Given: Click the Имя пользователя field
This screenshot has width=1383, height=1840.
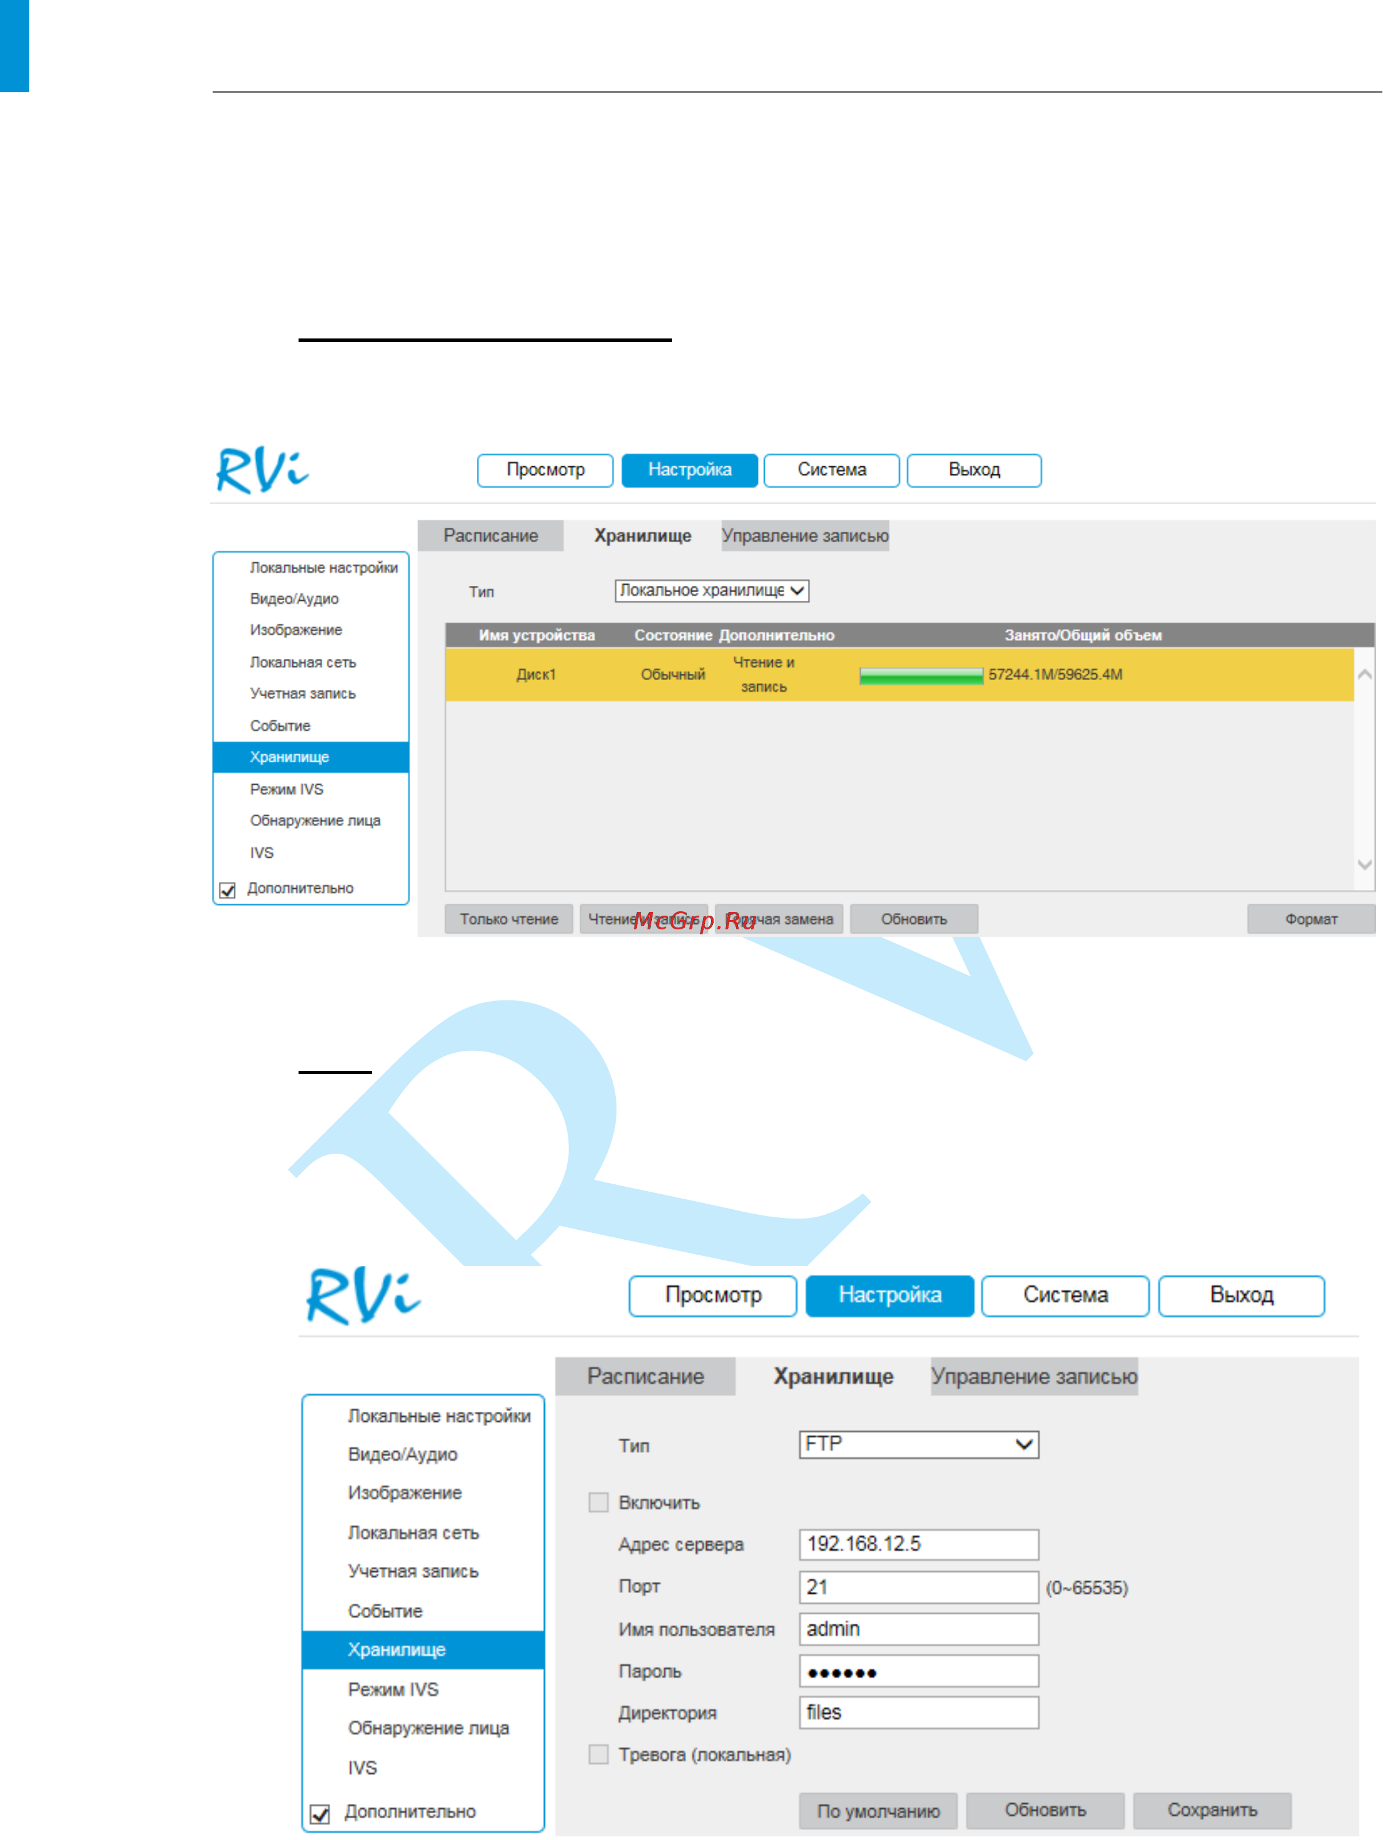Looking at the screenshot, I should click(x=919, y=1629).
